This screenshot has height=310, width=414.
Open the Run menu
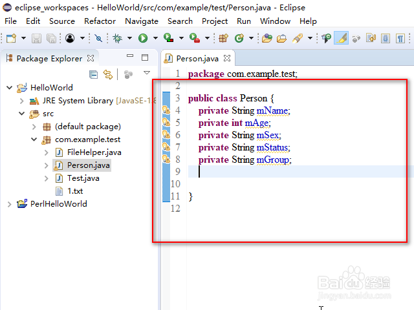(x=244, y=21)
